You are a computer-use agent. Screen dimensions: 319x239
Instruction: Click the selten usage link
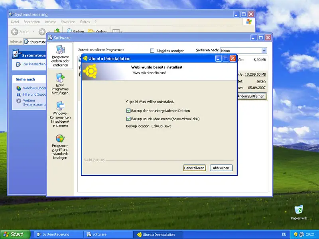click(261, 81)
